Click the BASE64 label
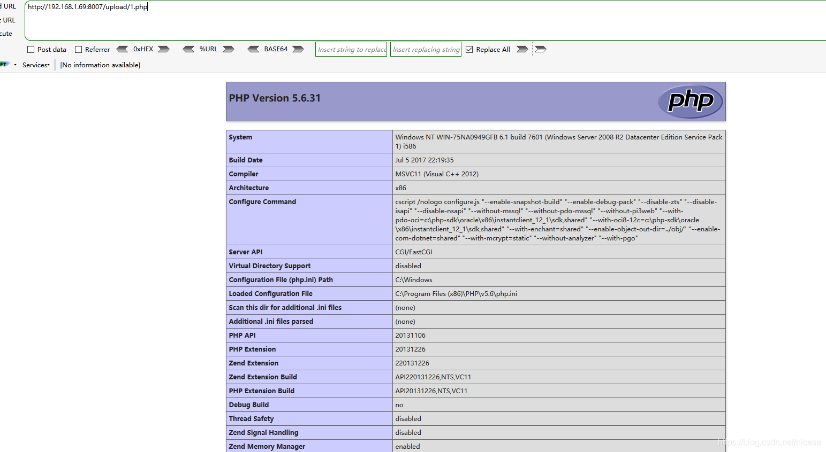Viewport: 826px width, 452px height. click(276, 49)
